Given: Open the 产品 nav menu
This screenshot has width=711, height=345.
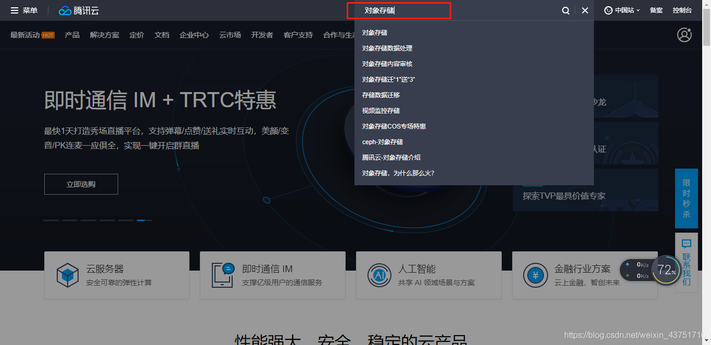Looking at the screenshot, I should pyautogui.click(x=72, y=35).
